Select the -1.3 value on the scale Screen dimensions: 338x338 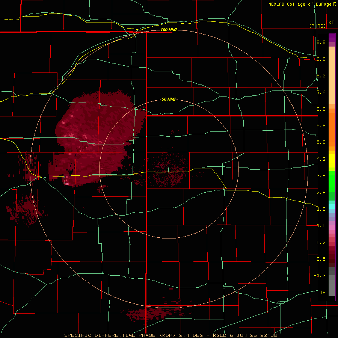320,276
